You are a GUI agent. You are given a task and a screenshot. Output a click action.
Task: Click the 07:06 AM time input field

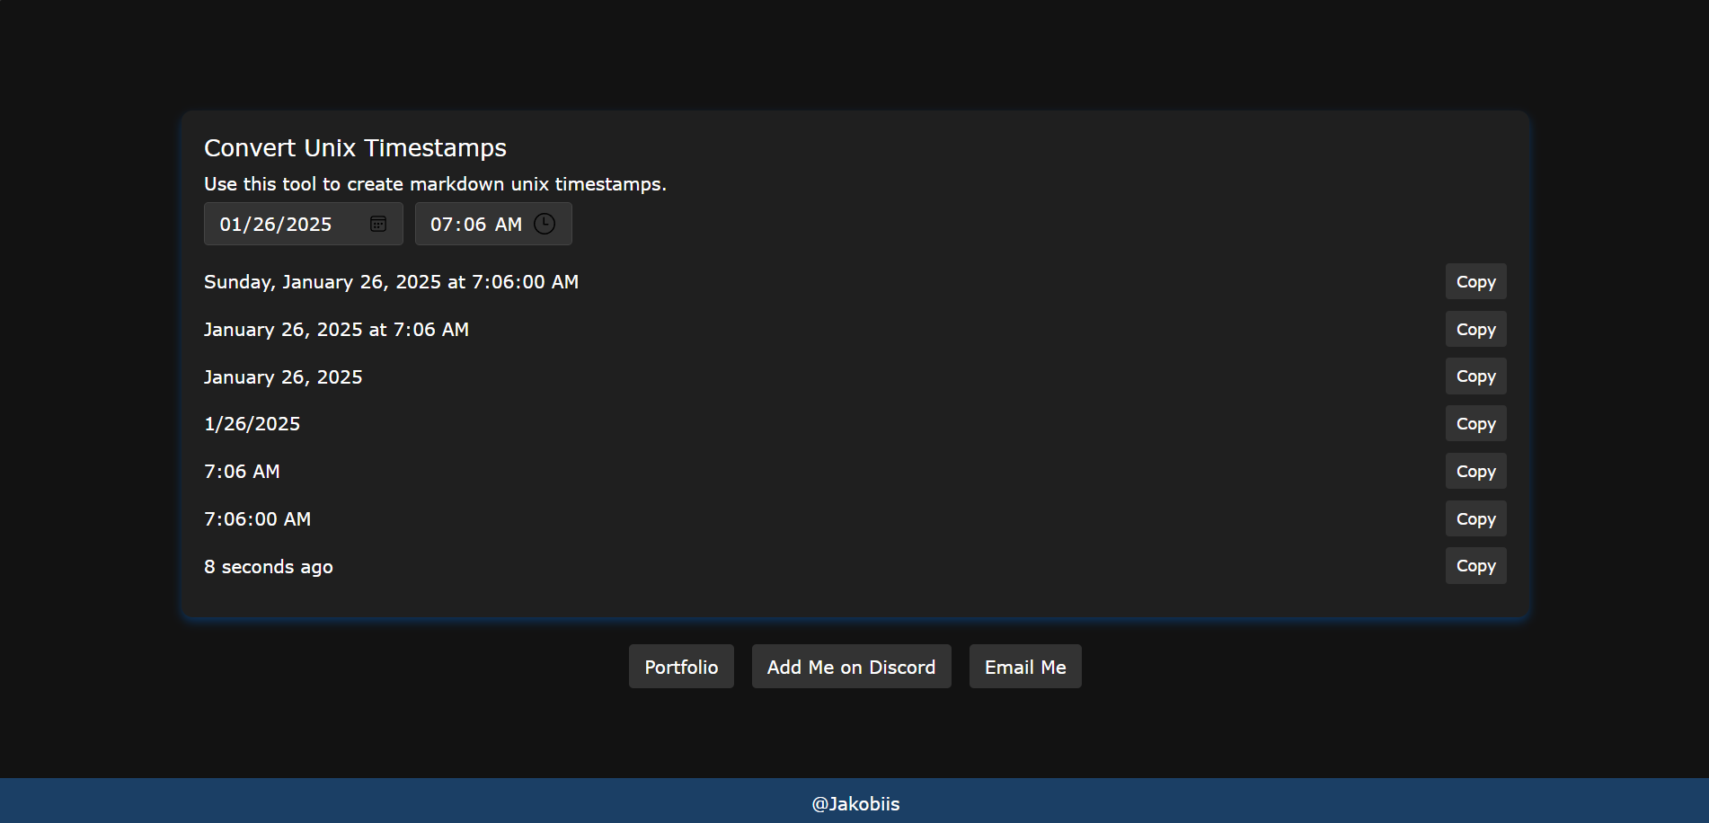pyautogui.click(x=493, y=224)
